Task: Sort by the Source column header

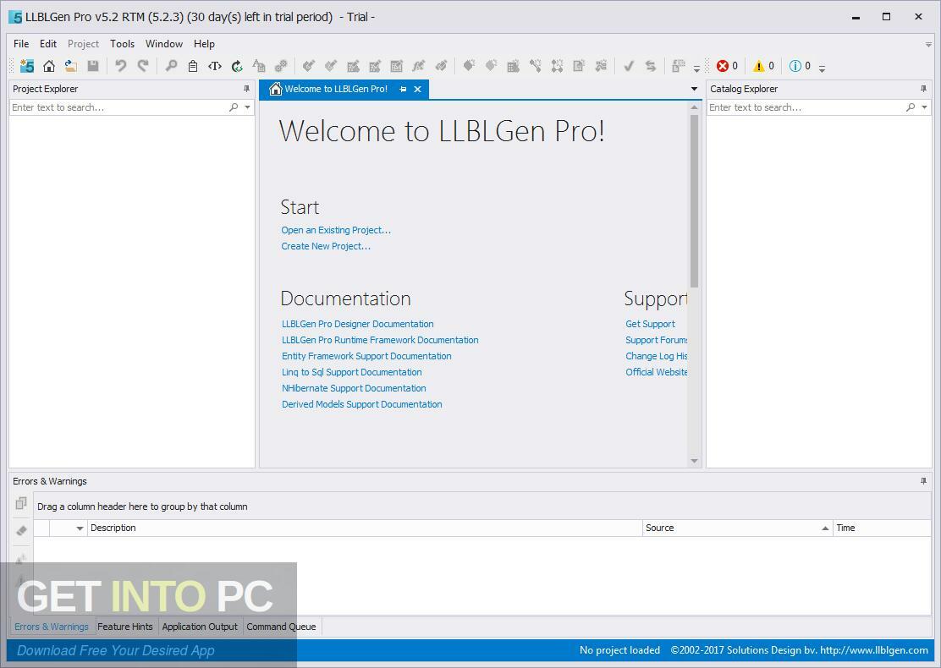Action: [738, 528]
